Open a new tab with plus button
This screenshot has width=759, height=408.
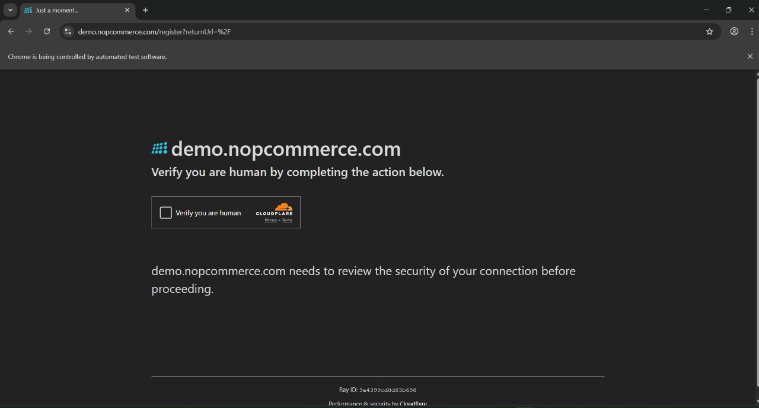pos(145,10)
